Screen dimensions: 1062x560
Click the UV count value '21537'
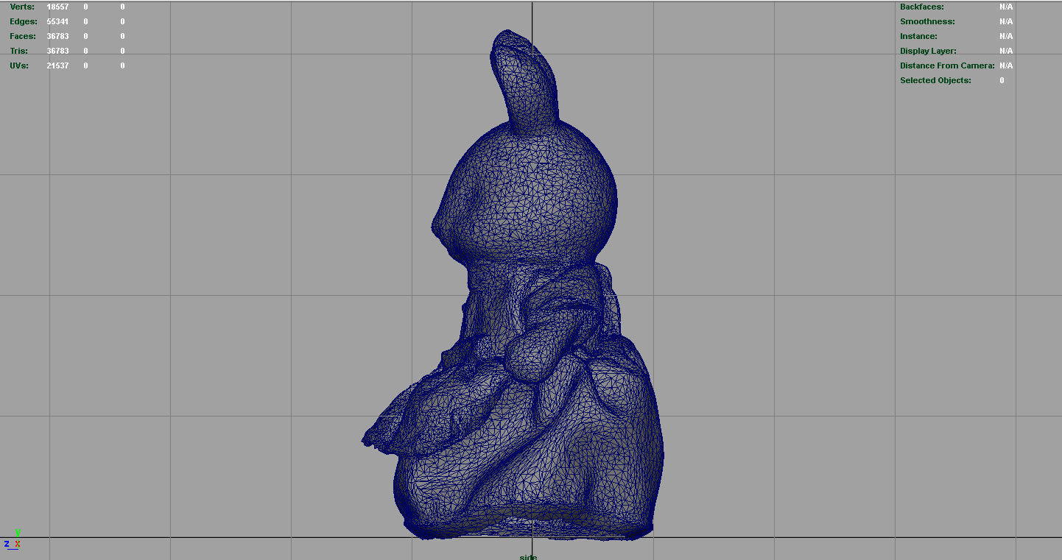coord(57,65)
